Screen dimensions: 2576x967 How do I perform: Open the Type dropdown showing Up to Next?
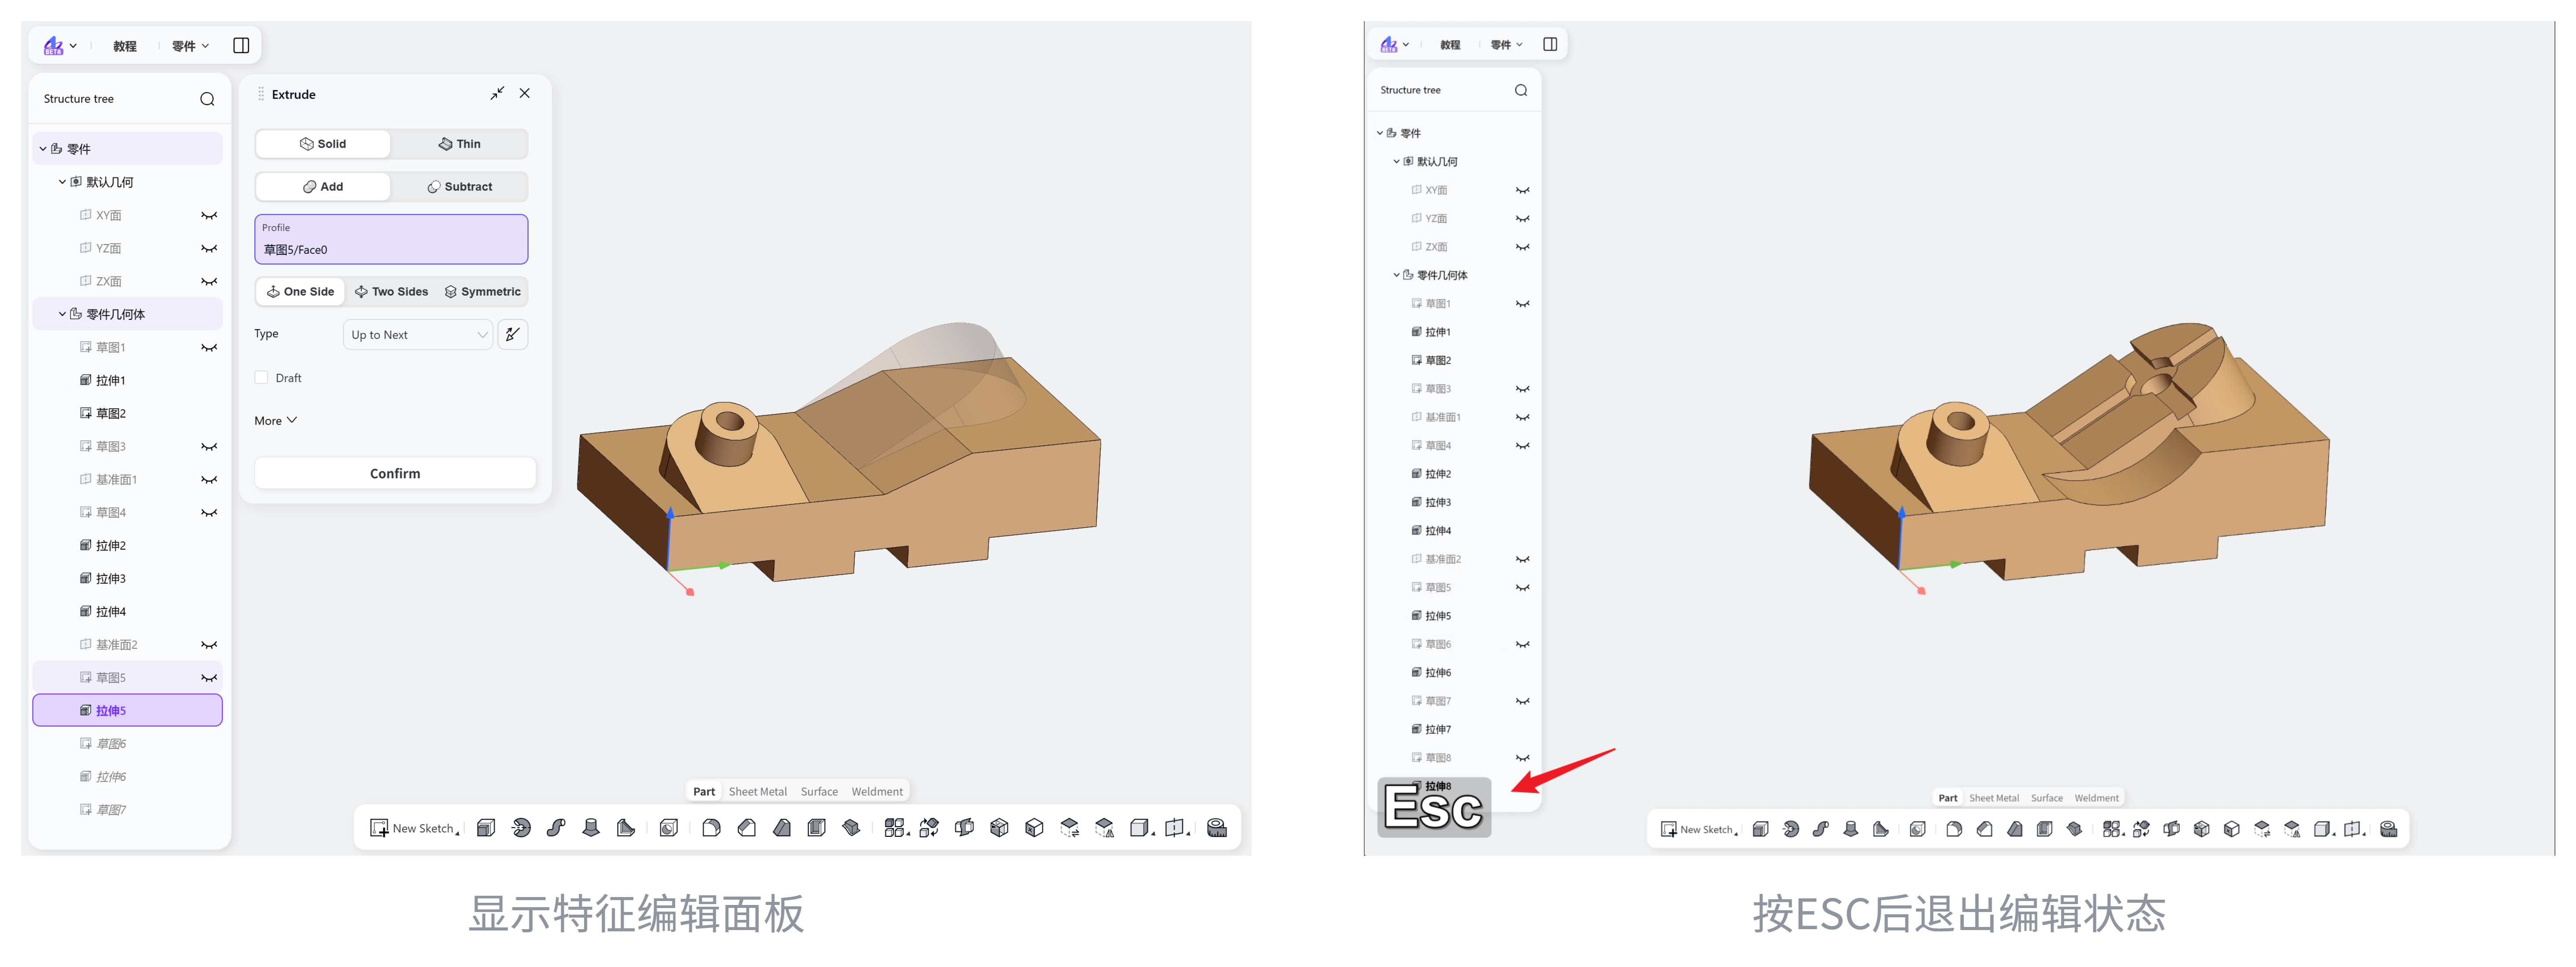pos(418,335)
